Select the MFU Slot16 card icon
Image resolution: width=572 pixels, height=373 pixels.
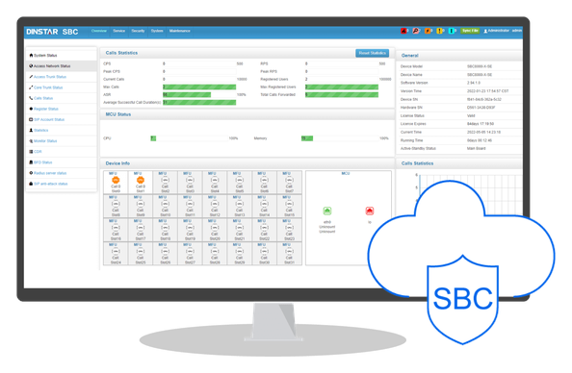click(x=116, y=227)
